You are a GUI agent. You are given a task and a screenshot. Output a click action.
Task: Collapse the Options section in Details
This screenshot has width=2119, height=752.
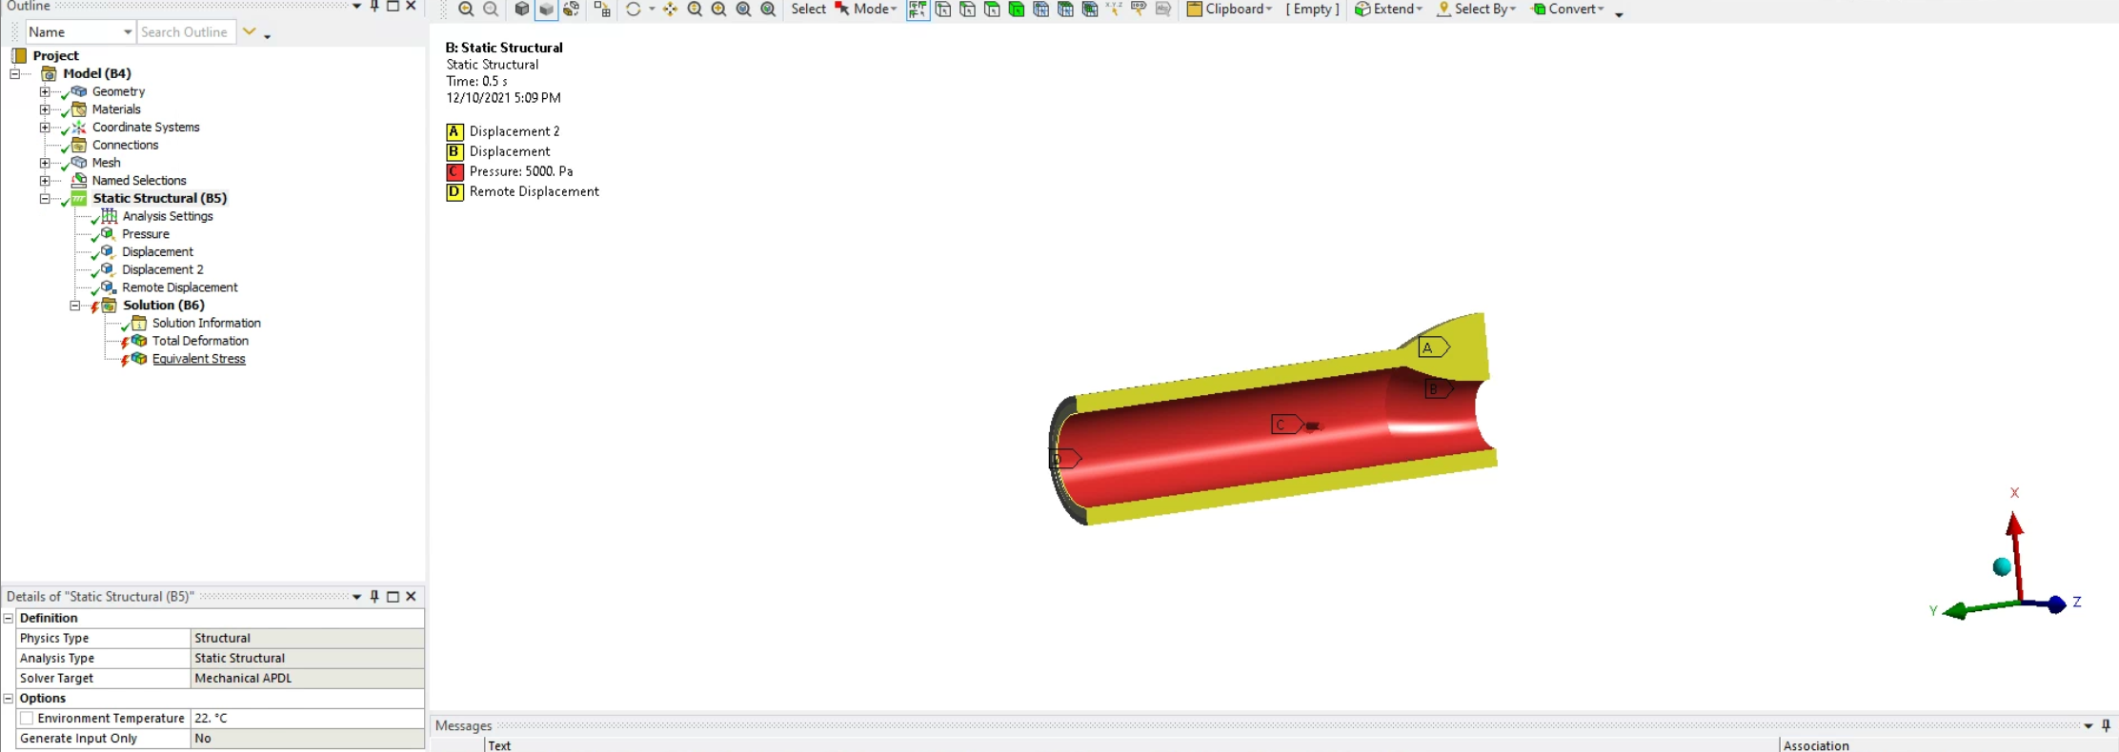click(x=9, y=698)
